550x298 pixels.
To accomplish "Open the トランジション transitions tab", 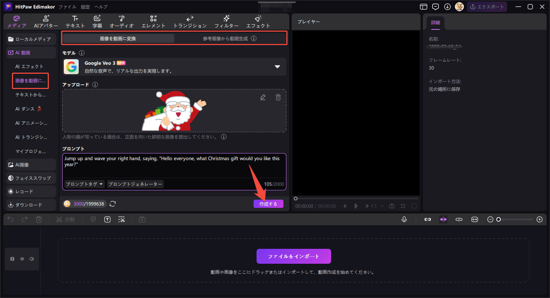I will pos(190,22).
